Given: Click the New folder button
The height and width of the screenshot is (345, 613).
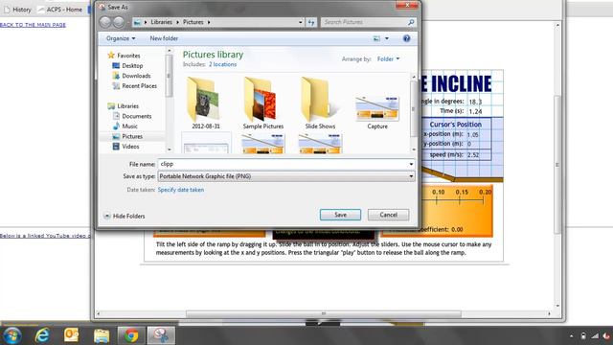Looking at the screenshot, I should (164, 38).
